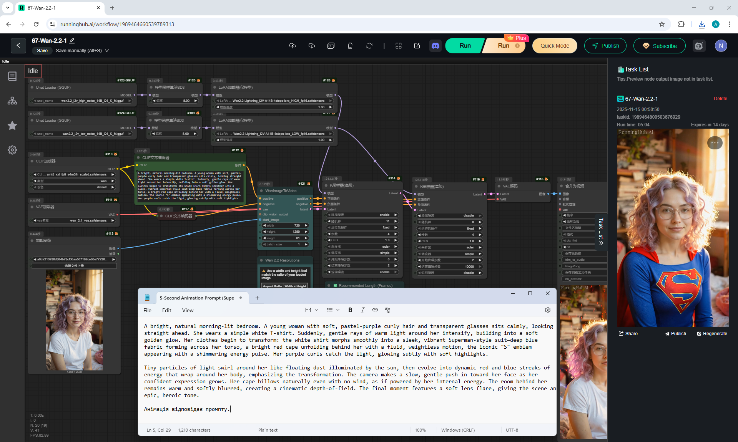Toggle bold formatting in Notepad
Viewport: 738px width, 442px height.
click(350, 310)
